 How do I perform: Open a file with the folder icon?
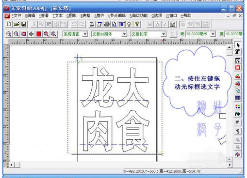(16, 24)
